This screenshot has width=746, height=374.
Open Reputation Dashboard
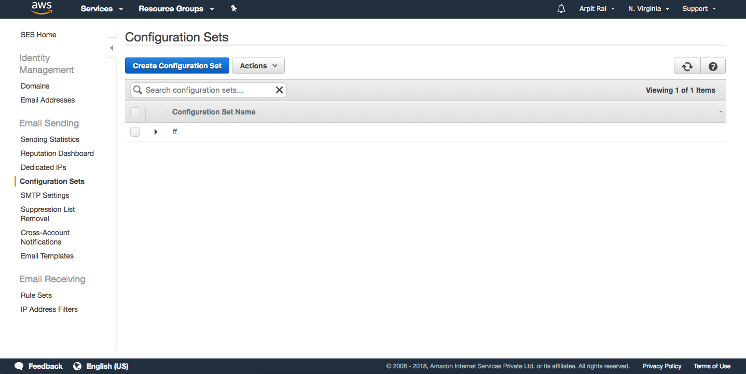pyautogui.click(x=57, y=153)
